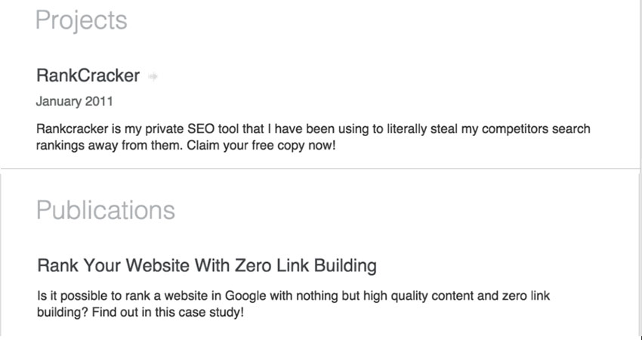Select the Publications section heading
642x340 pixels.
pos(106,210)
